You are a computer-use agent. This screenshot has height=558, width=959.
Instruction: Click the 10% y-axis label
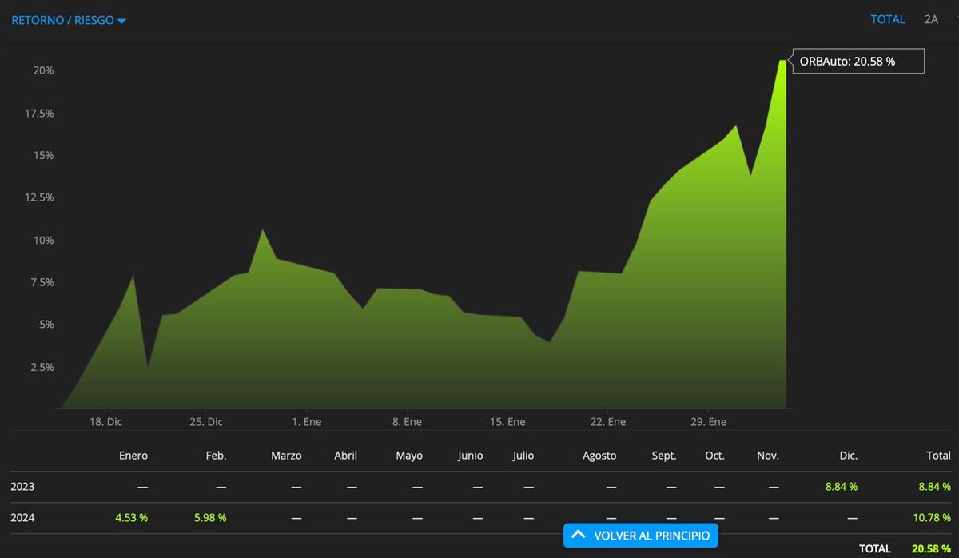(x=43, y=240)
